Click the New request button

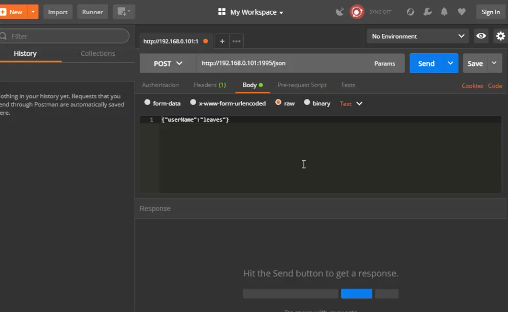(13, 12)
